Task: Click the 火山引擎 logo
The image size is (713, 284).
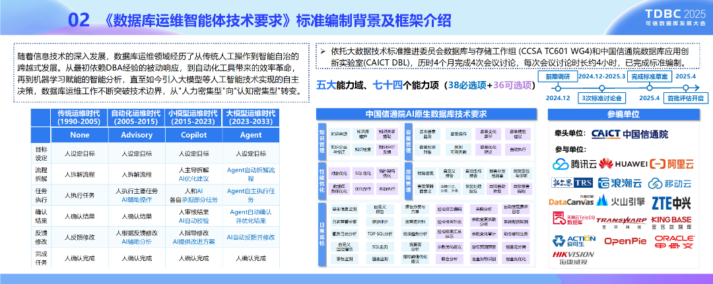Action: point(619,200)
